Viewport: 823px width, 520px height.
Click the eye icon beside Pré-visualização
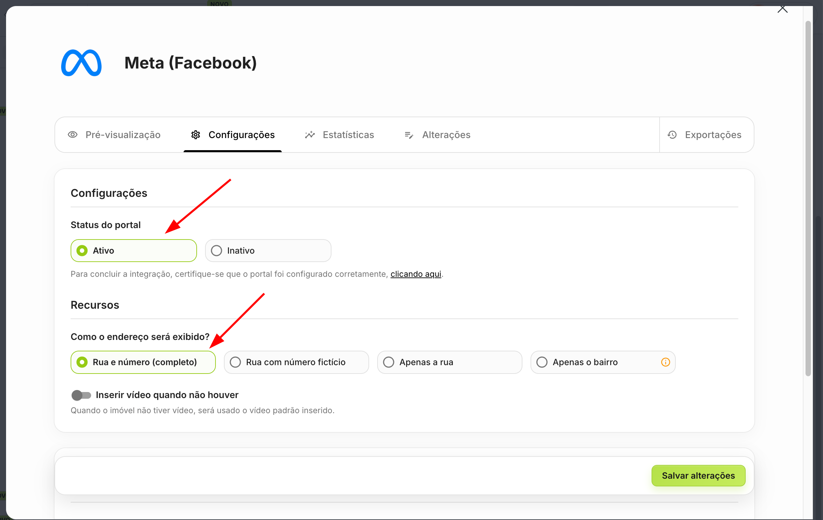click(73, 134)
